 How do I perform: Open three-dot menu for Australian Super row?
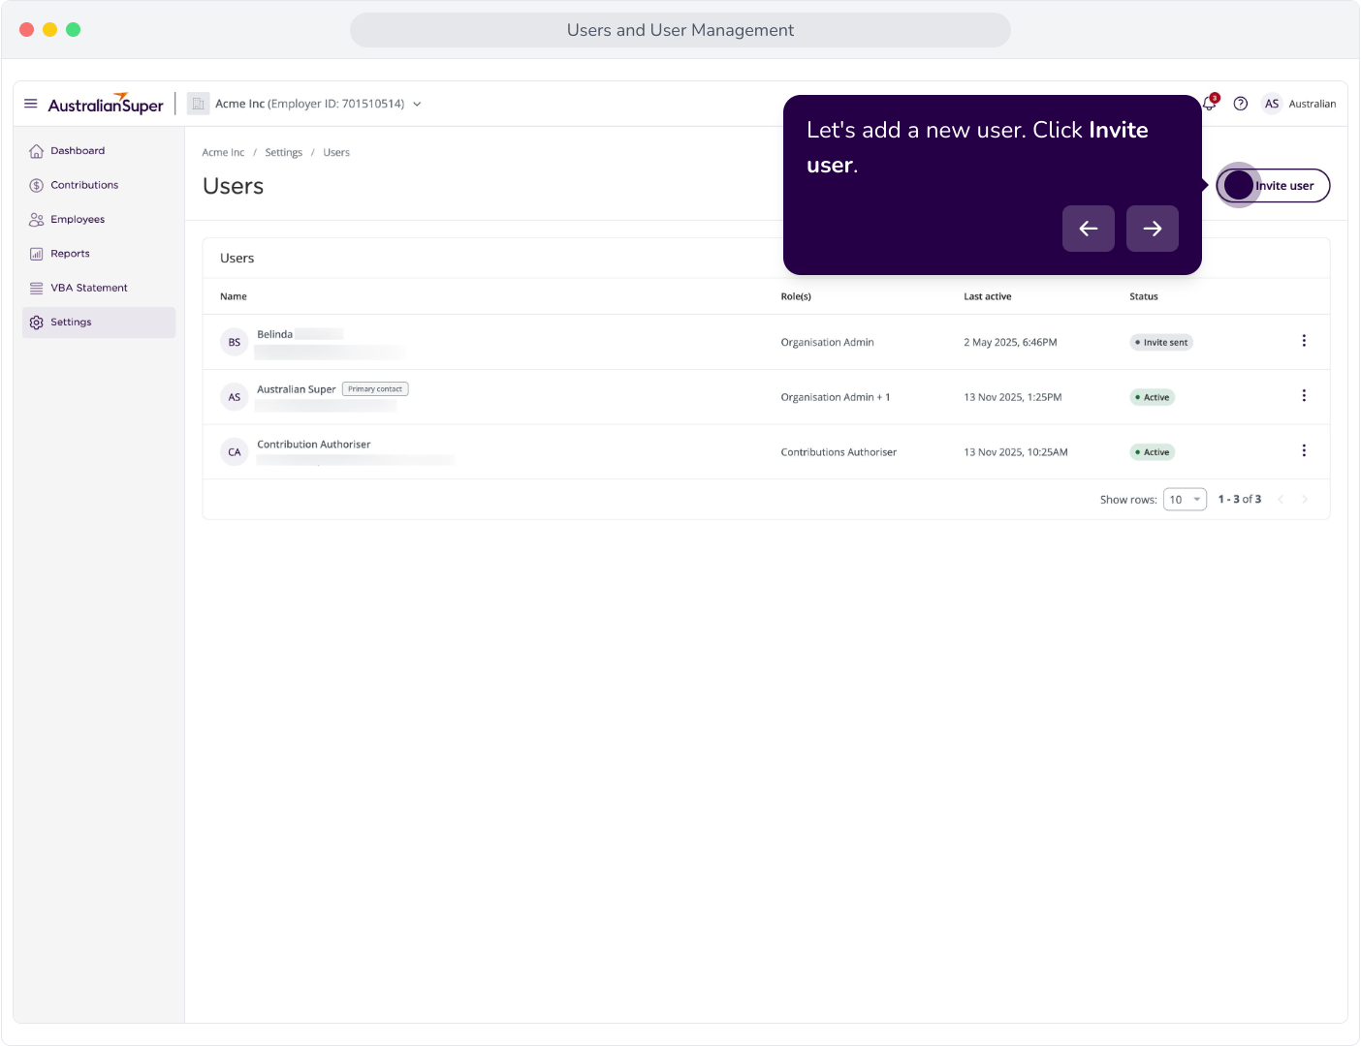1304,396
